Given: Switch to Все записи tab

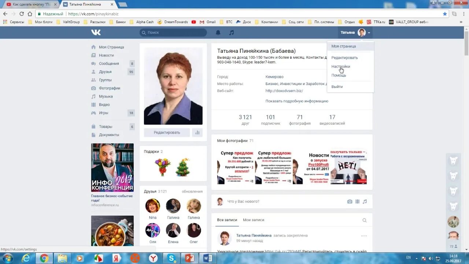Looking at the screenshot, I should click(227, 220).
